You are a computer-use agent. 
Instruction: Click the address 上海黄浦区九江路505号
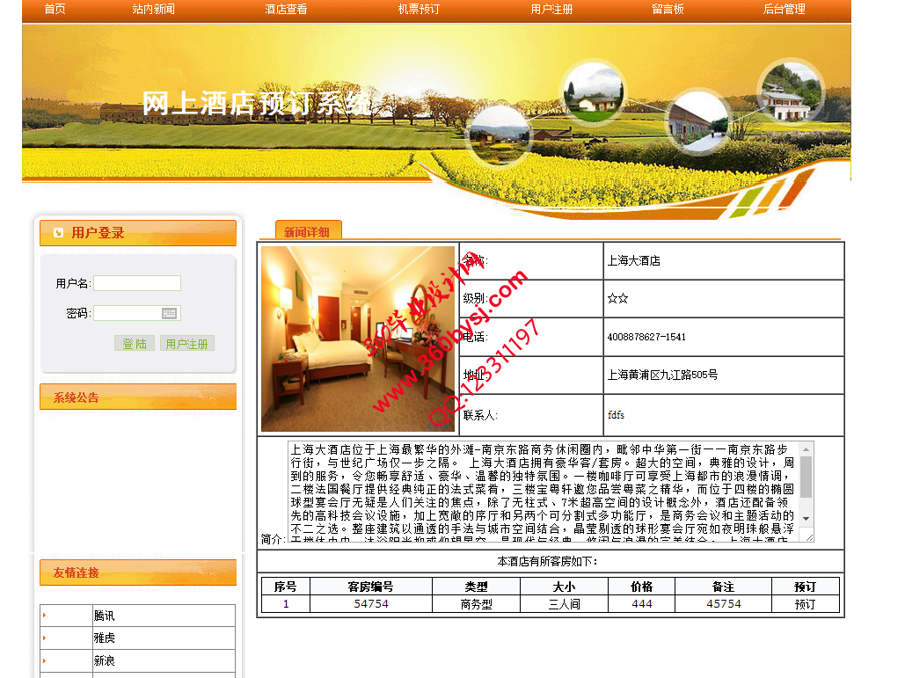point(662,375)
